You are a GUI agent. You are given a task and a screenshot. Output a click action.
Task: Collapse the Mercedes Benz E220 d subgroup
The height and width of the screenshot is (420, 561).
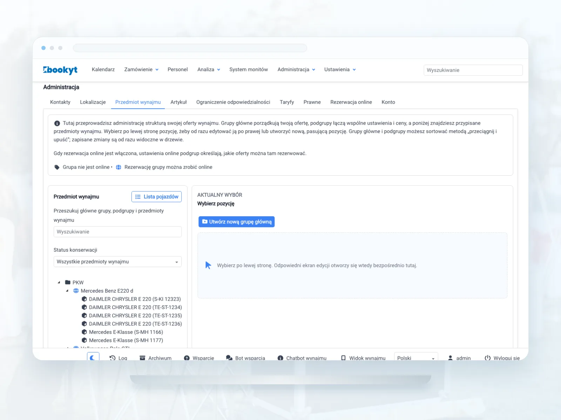click(67, 290)
